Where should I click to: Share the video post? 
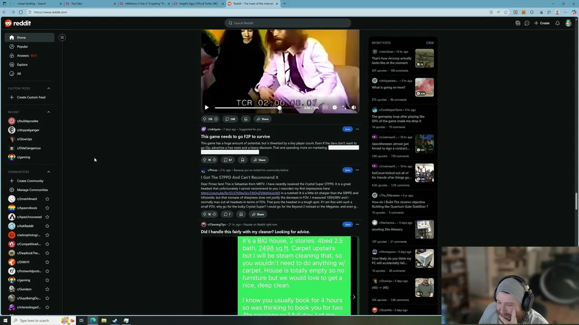262,119
